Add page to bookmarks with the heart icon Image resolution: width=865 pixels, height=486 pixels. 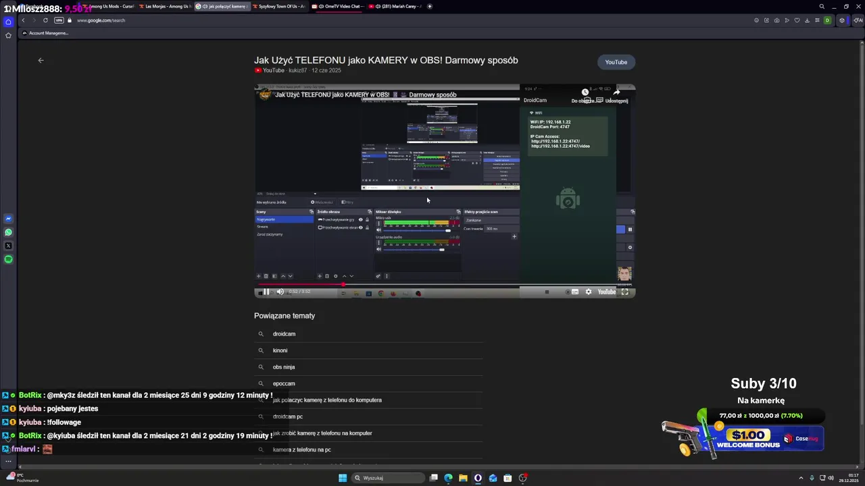coord(797,20)
